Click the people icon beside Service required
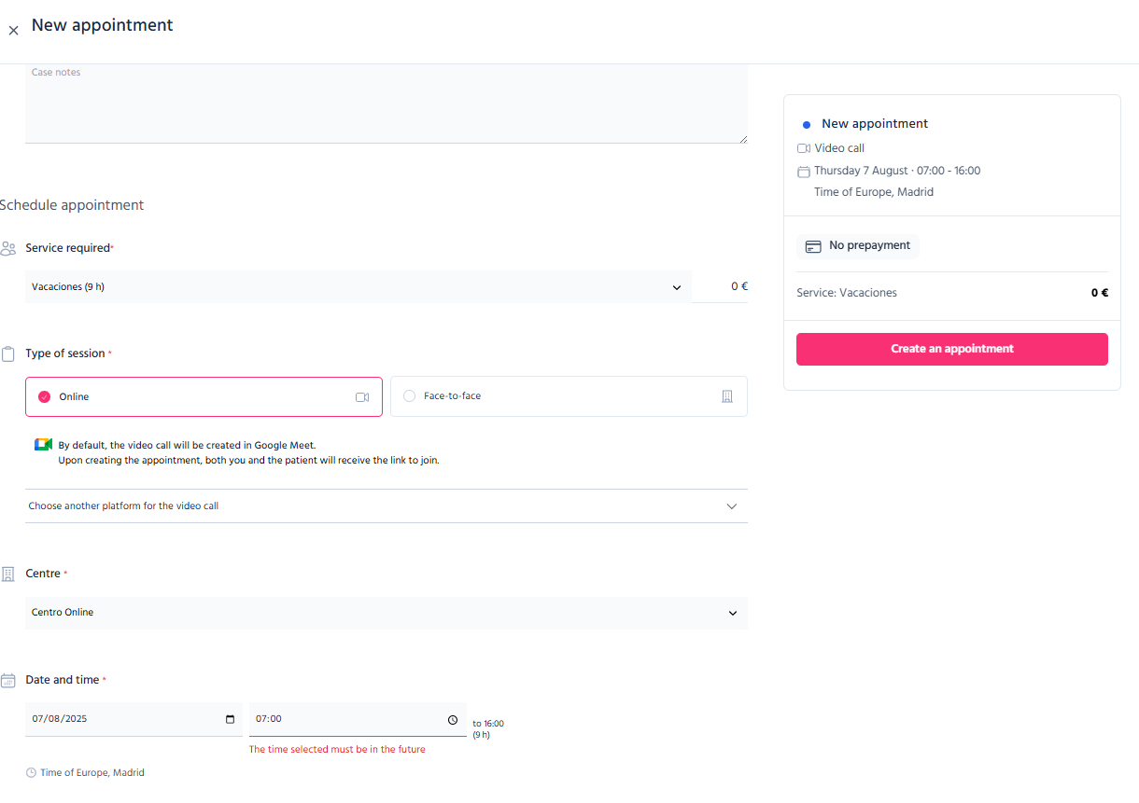The width and height of the screenshot is (1139, 803). tap(8, 248)
